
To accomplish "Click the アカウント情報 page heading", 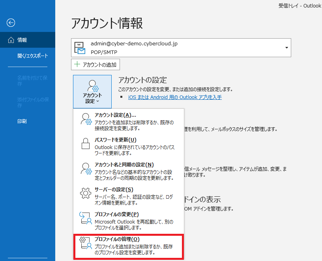I will 107,23.
